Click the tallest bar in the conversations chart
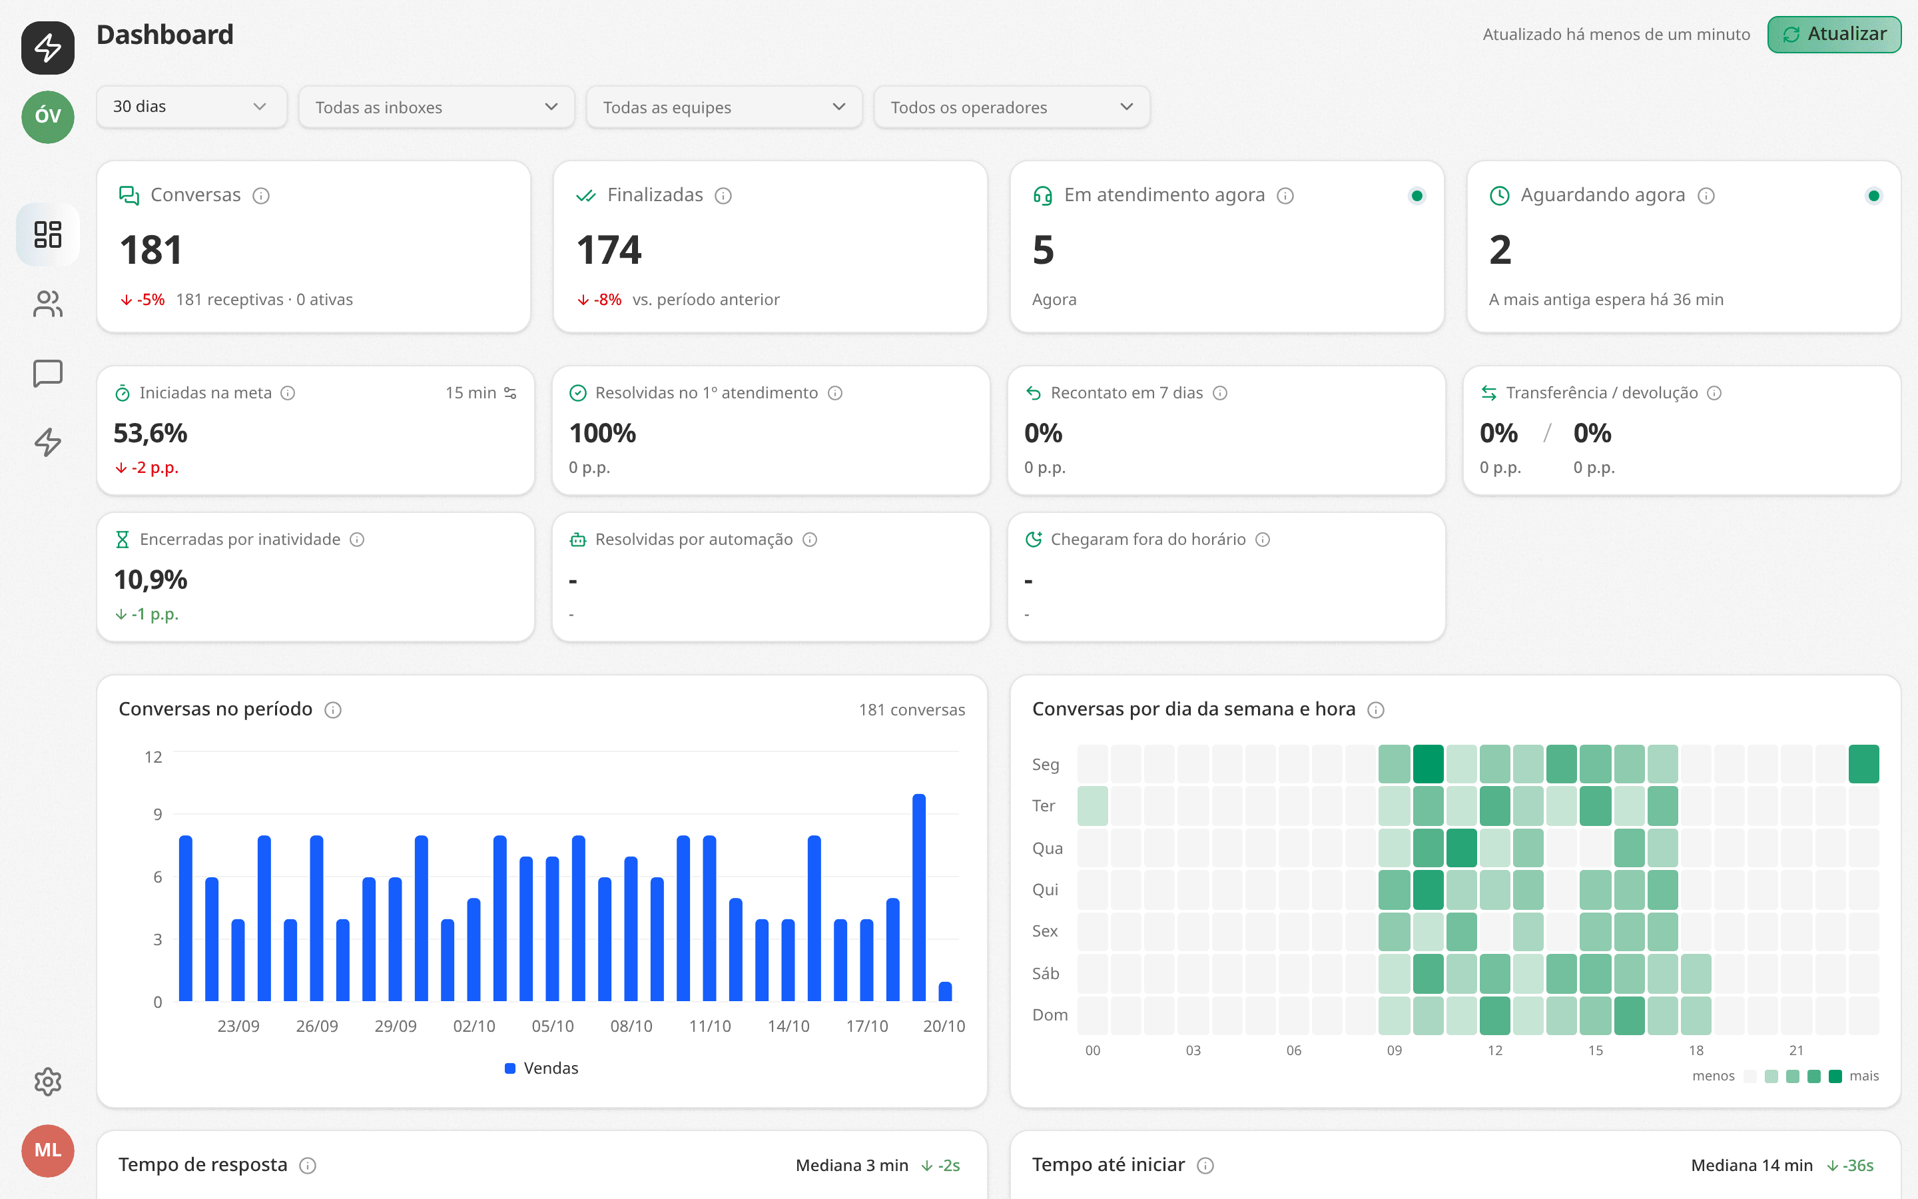 point(918,897)
